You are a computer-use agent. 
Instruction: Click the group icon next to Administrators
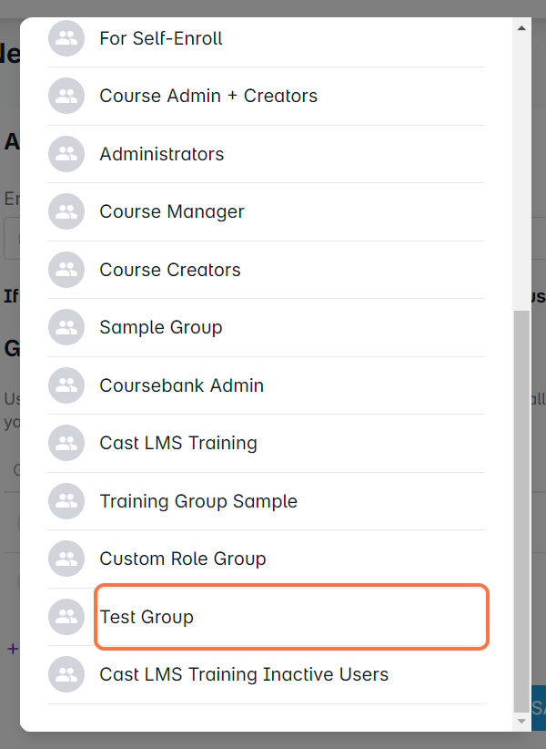click(x=66, y=154)
